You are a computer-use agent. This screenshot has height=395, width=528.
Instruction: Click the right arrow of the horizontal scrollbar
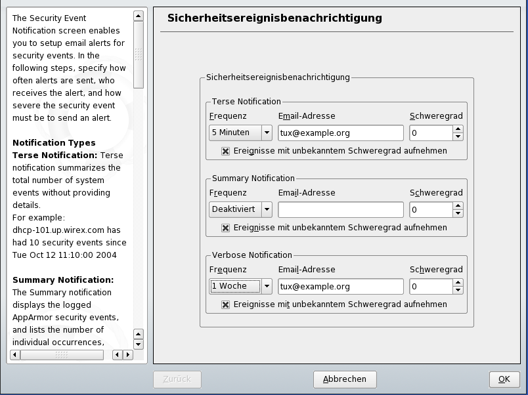click(x=127, y=354)
